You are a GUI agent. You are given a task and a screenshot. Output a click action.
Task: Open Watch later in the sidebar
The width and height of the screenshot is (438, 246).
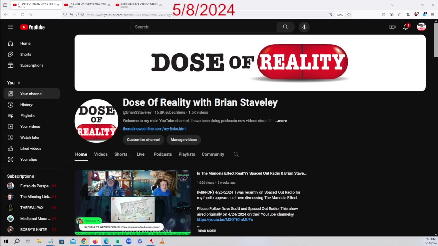pos(31,137)
